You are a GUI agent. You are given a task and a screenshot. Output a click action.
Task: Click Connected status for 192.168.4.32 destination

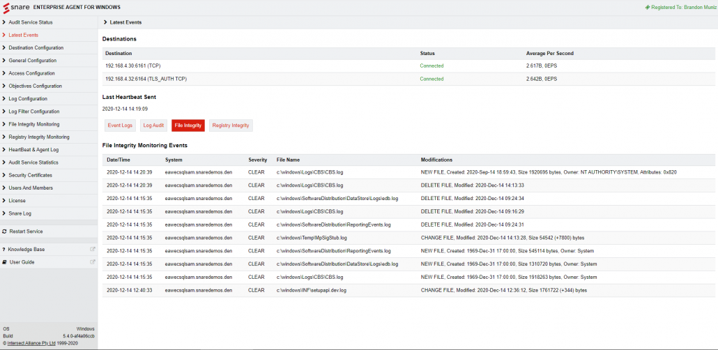(x=431, y=79)
